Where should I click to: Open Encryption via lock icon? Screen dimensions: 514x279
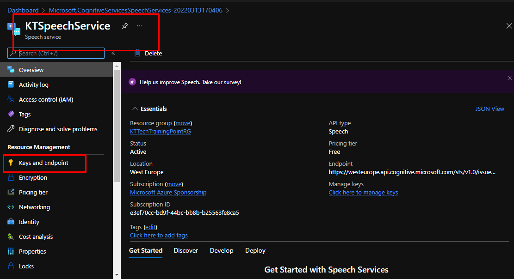[11, 178]
